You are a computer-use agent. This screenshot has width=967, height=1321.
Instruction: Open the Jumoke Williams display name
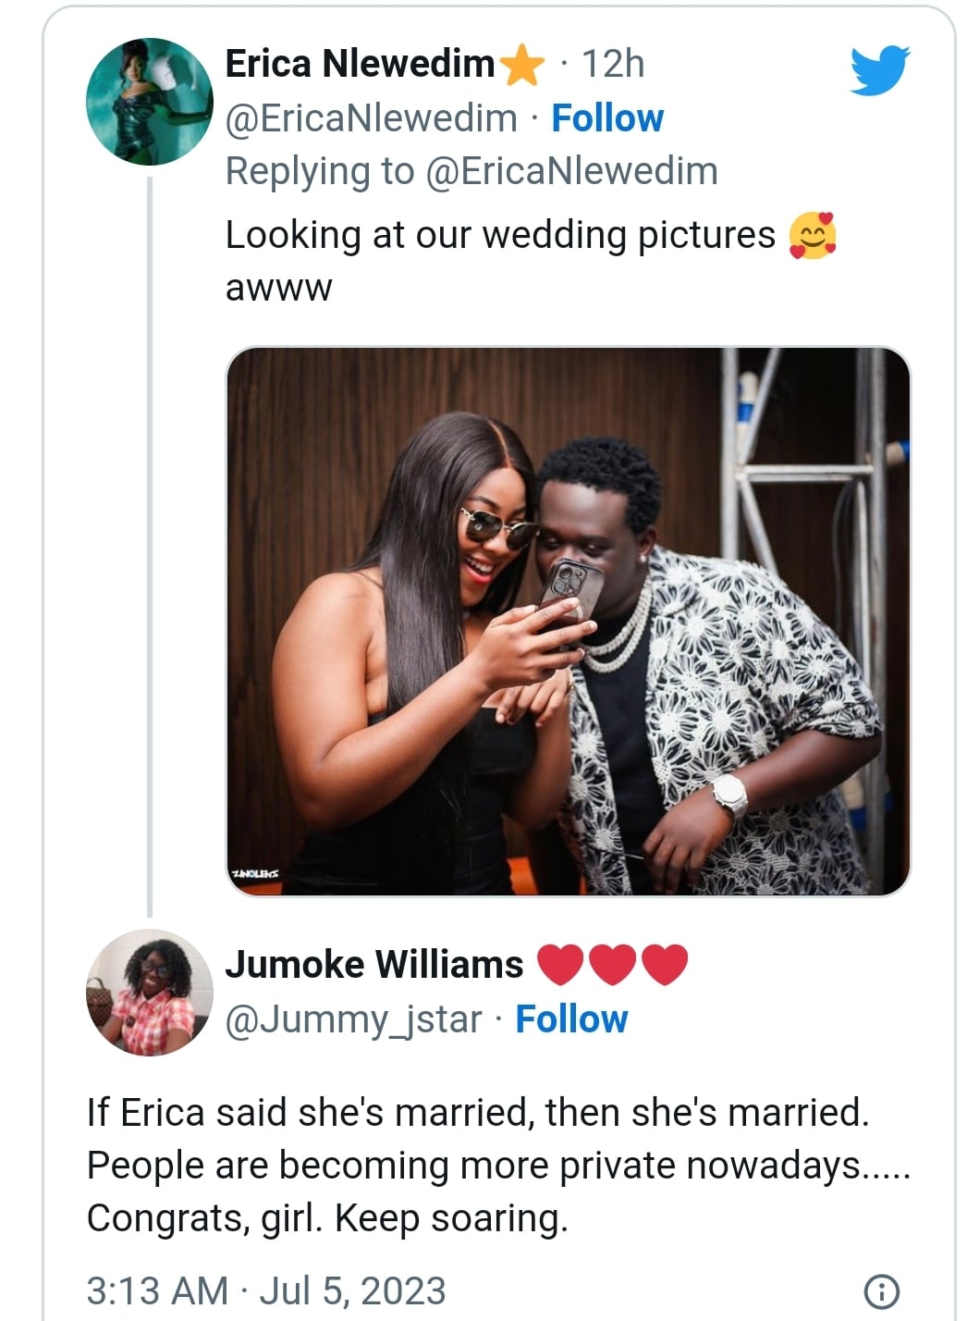pyautogui.click(x=374, y=965)
